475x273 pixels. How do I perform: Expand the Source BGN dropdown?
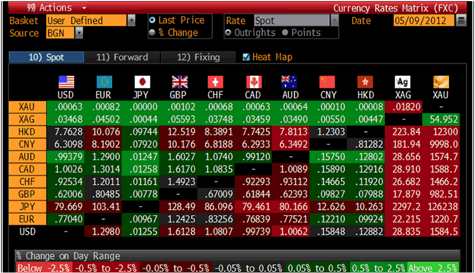coord(79,33)
